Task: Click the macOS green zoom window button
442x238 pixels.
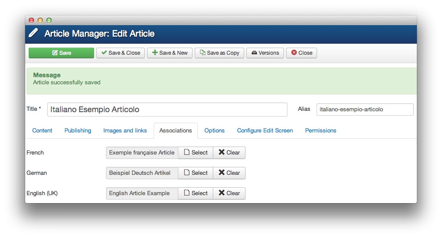Action: (x=49, y=20)
